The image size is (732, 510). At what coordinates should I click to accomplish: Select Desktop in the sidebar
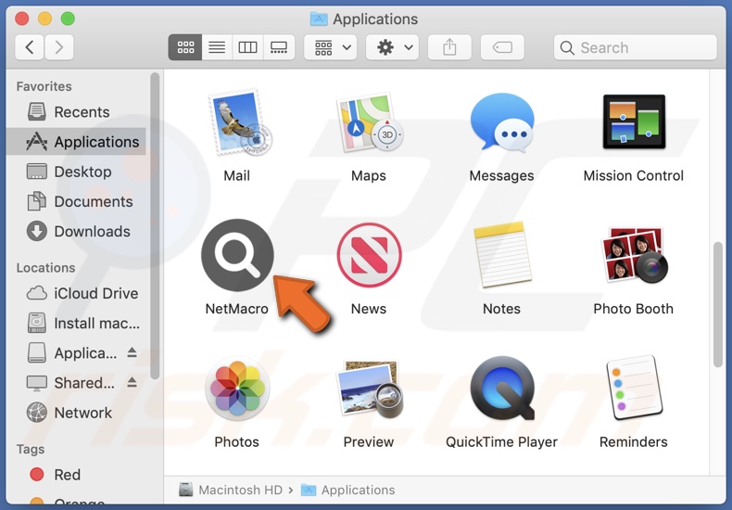point(76,172)
